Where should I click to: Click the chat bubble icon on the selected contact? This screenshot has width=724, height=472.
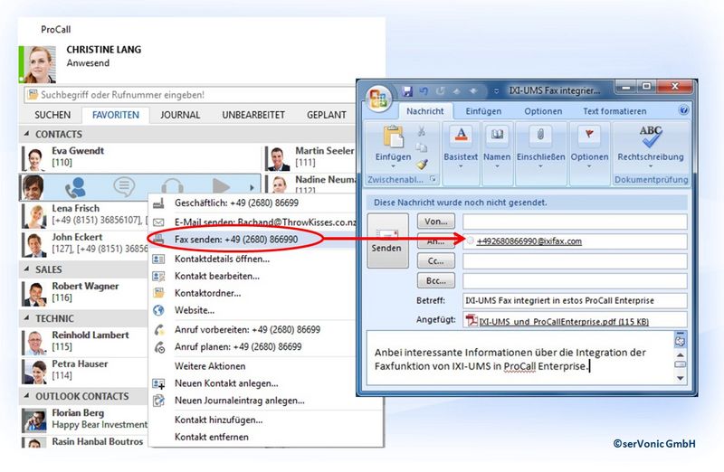(124, 186)
